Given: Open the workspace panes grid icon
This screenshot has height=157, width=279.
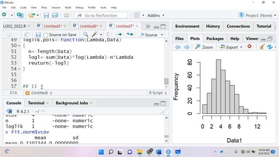Looking at the screenshot, I should (x=136, y=15).
